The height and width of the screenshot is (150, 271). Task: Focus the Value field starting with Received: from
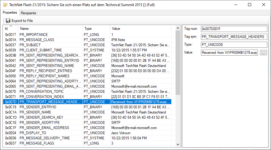(x=229, y=53)
